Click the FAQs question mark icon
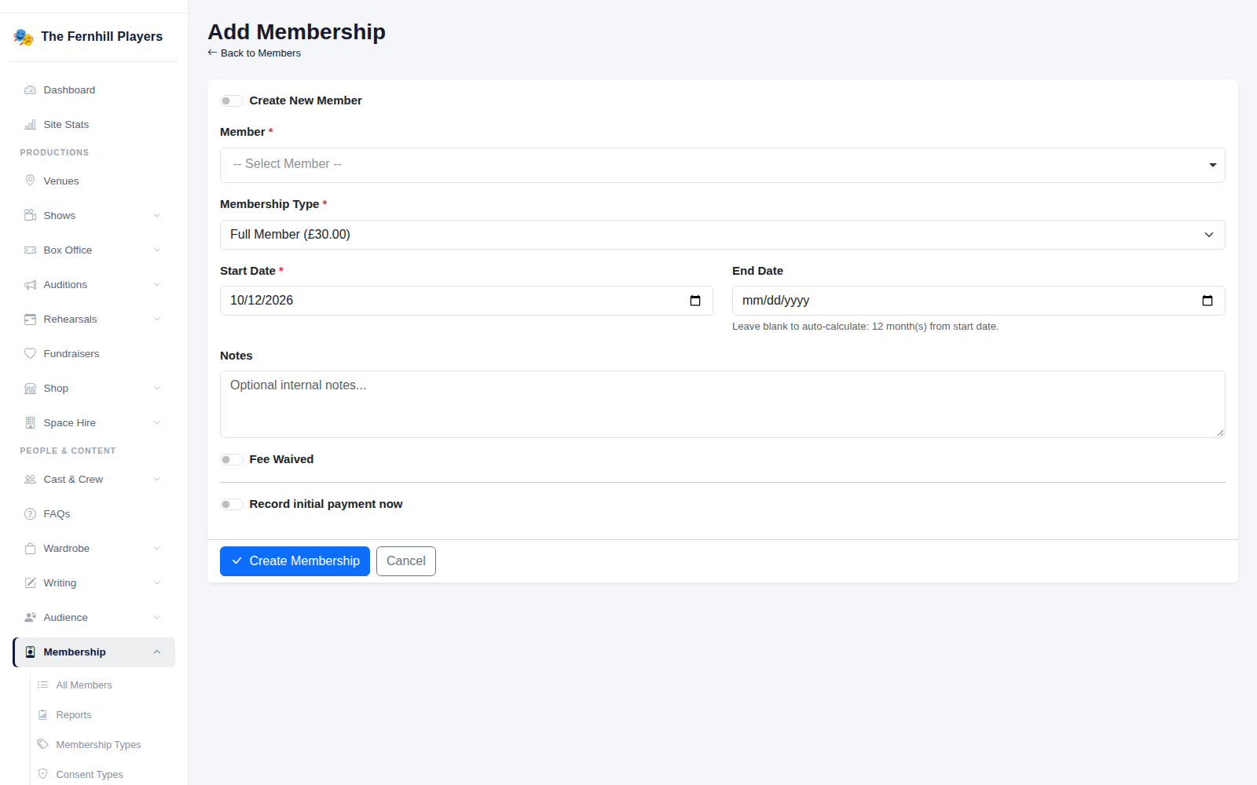The width and height of the screenshot is (1257, 785). [30, 514]
